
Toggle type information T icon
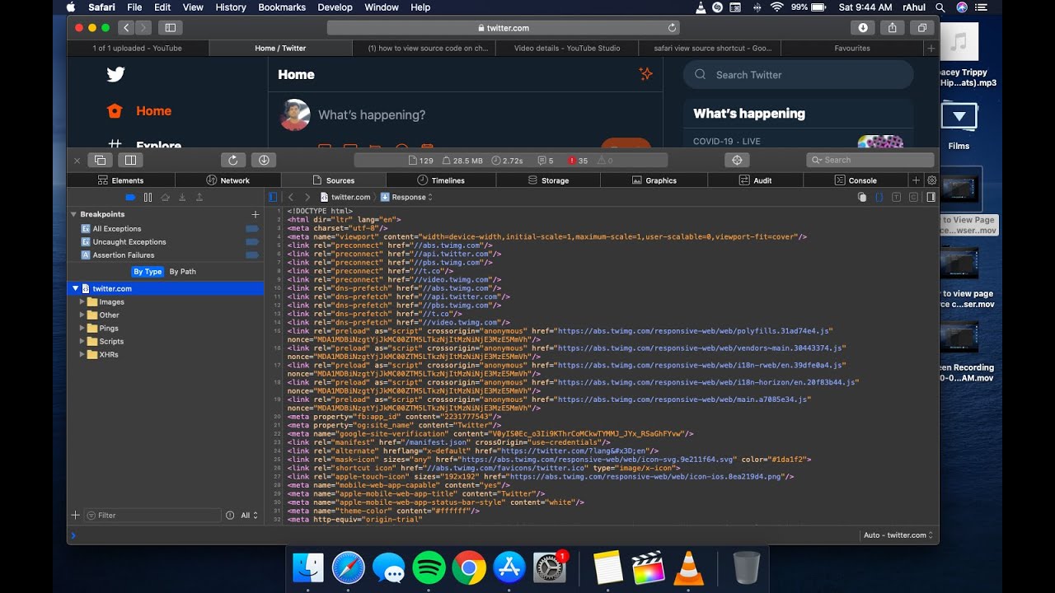[x=896, y=198]
